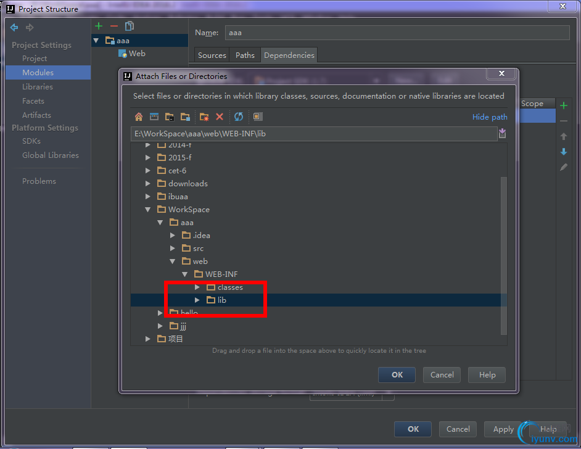
Task: Click the Copy module icon
Action: (x=130, y=26)
